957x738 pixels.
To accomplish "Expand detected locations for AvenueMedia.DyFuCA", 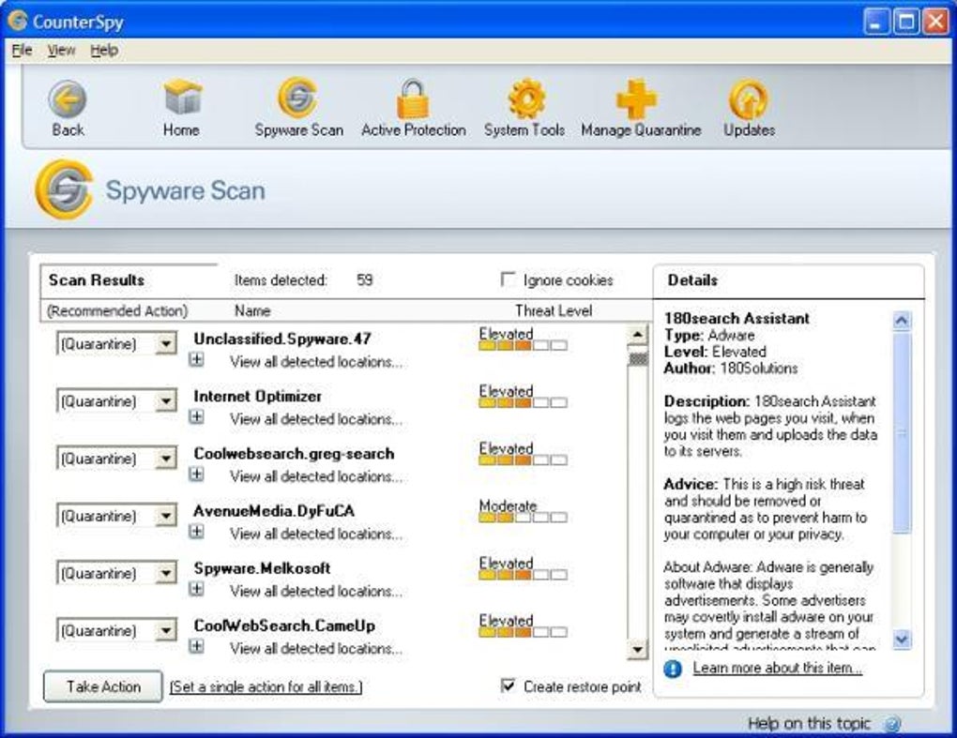I will (x=196, y=532).
